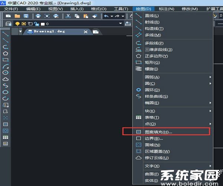223x186 pixels.
Task: Select the Polyline tool in the left toolbar
Action: tap(6, 47)
